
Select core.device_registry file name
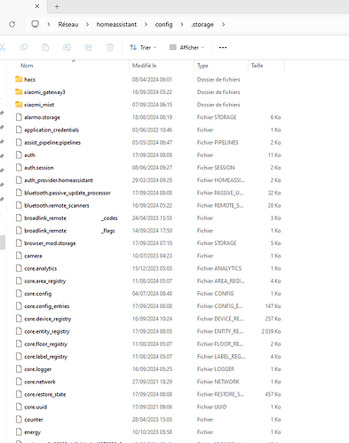coord(48,319)
